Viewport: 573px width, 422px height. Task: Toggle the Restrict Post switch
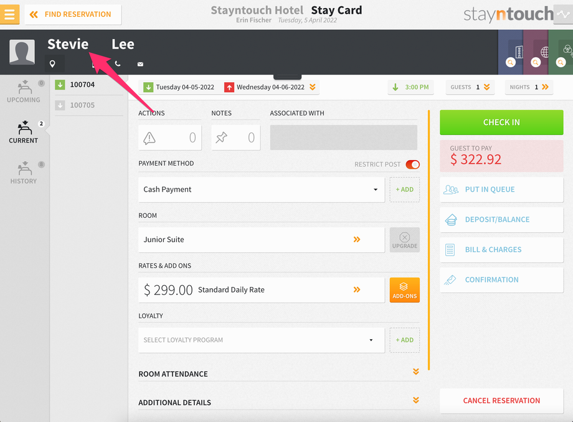point(412,165)
